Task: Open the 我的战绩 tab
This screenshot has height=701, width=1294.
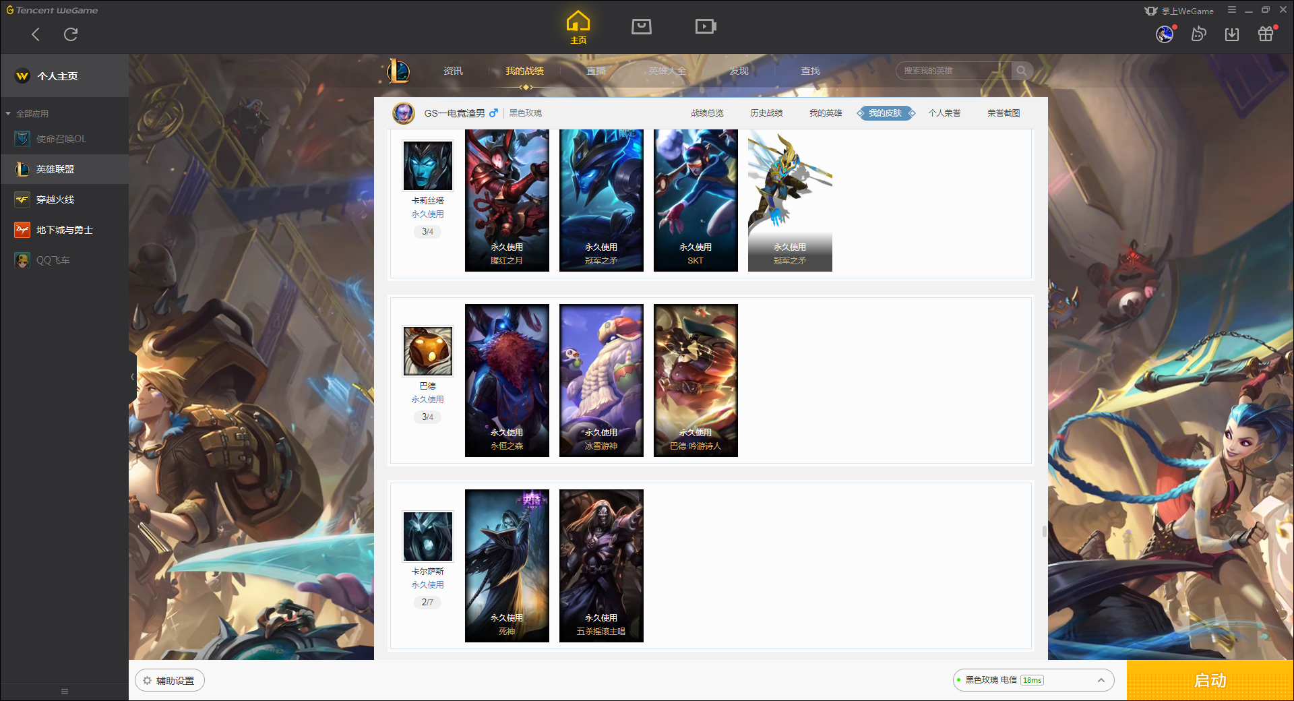Action: pyautogui.click(x=524, y=71)
